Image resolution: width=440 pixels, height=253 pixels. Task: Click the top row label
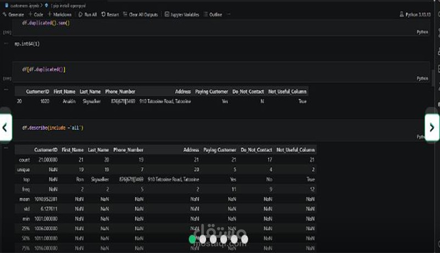(x=26, y=179)
